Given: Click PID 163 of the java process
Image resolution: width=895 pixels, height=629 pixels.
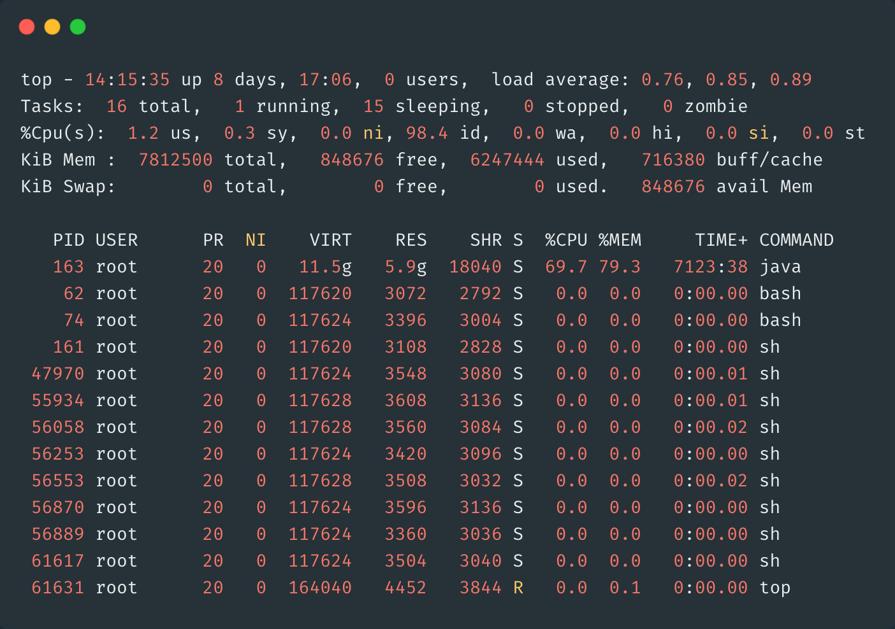Looking at the screenshot, I should coord(69,267).
